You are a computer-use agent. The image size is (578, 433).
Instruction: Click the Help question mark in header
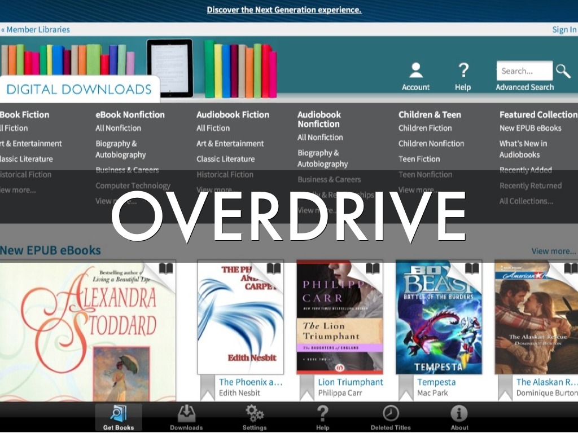click(463, 71)
